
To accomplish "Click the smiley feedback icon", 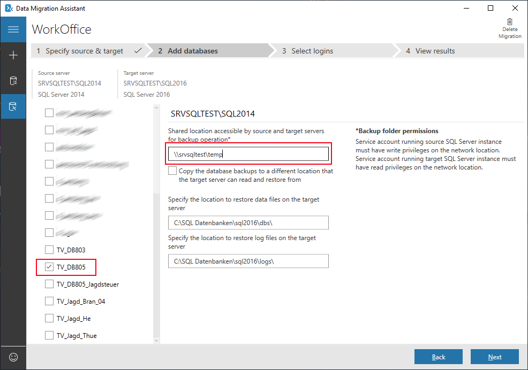I will (13, 357).
